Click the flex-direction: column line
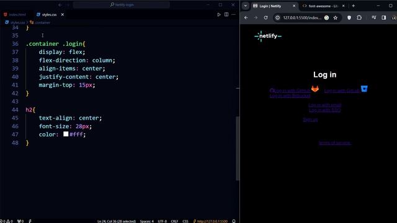The width and height of the screenshot is (397, 223). tap(77, 60)
